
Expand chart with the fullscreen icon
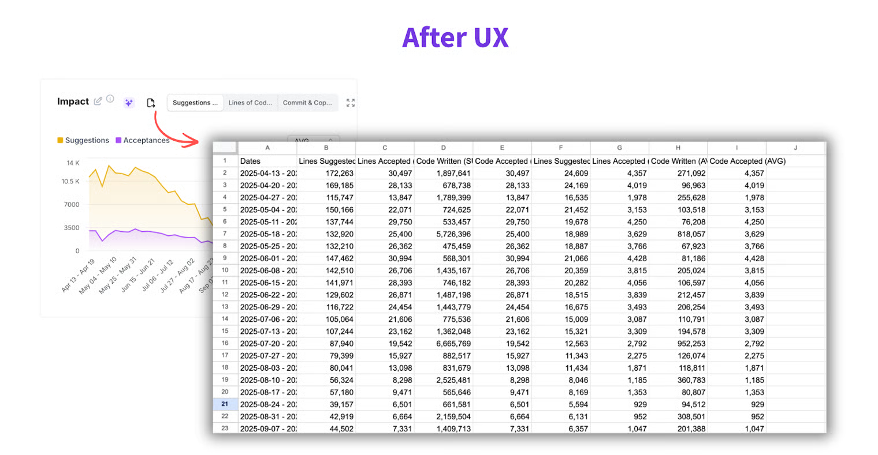coord(350,103)
